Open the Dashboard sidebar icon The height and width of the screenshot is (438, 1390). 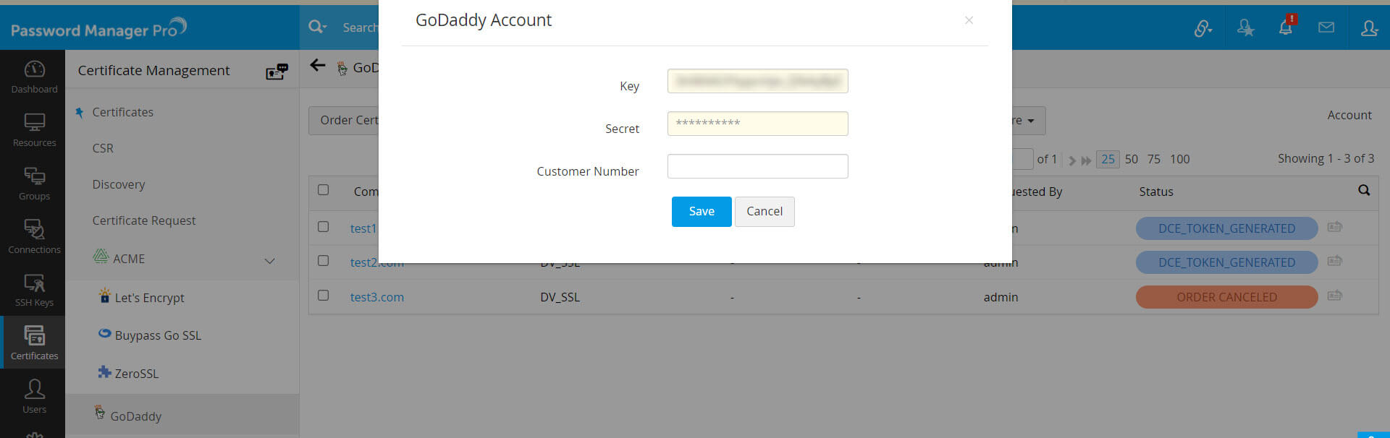coord(34,77)
